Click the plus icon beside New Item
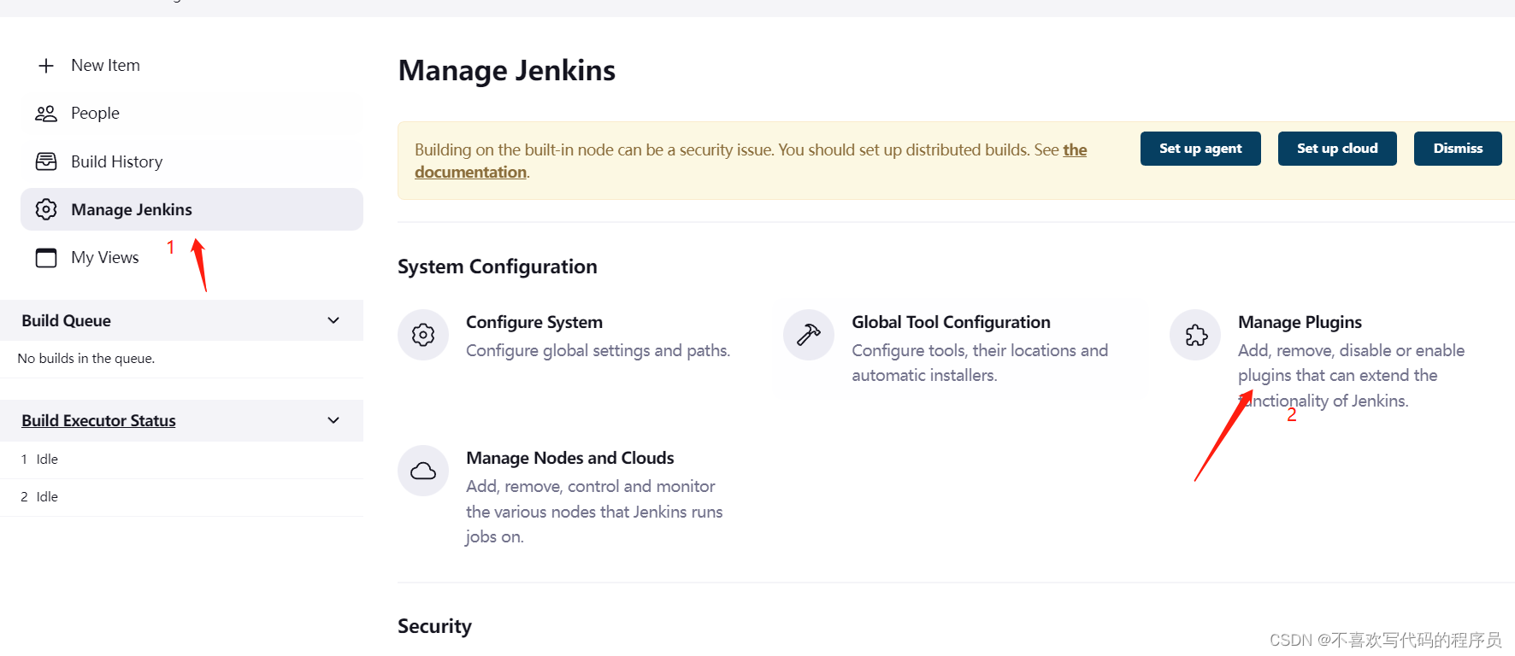 point(46,66)
